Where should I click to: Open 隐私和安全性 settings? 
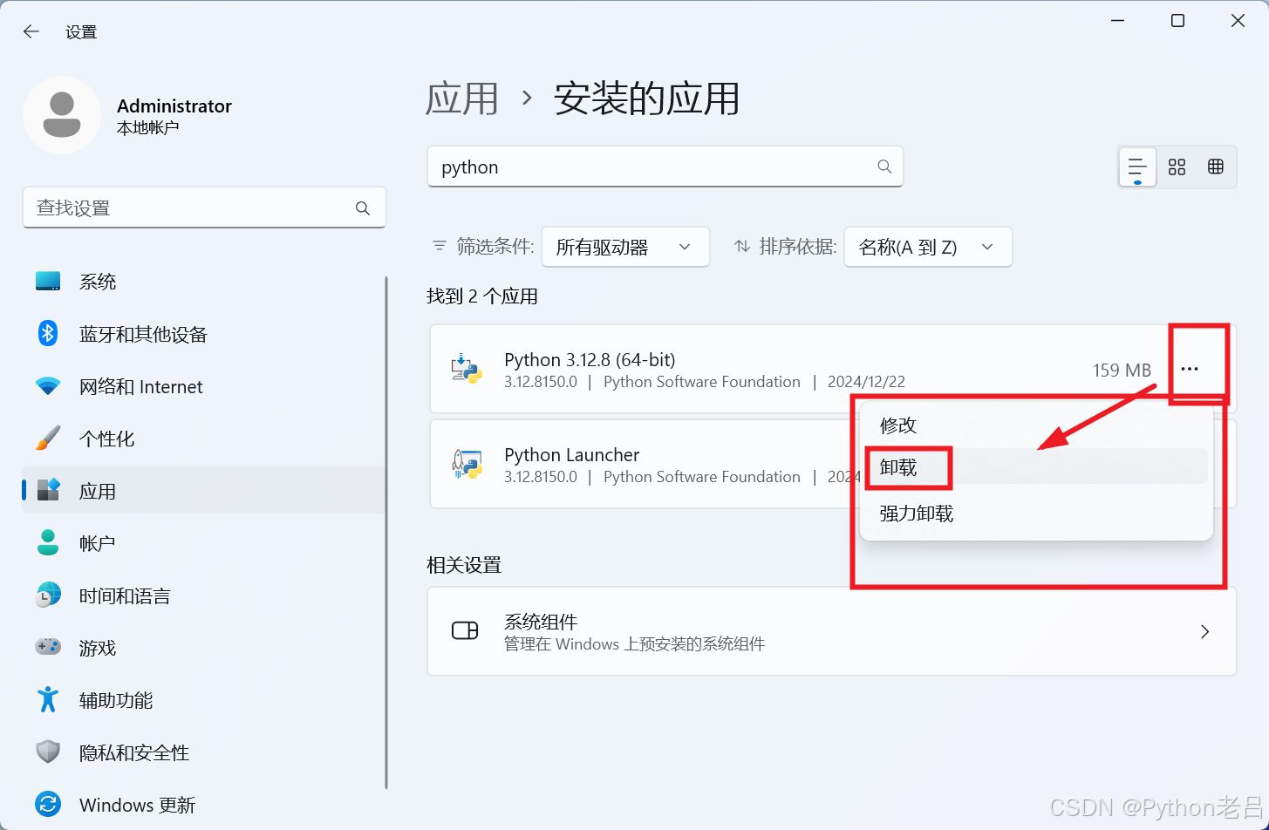(x=204, y=752)
